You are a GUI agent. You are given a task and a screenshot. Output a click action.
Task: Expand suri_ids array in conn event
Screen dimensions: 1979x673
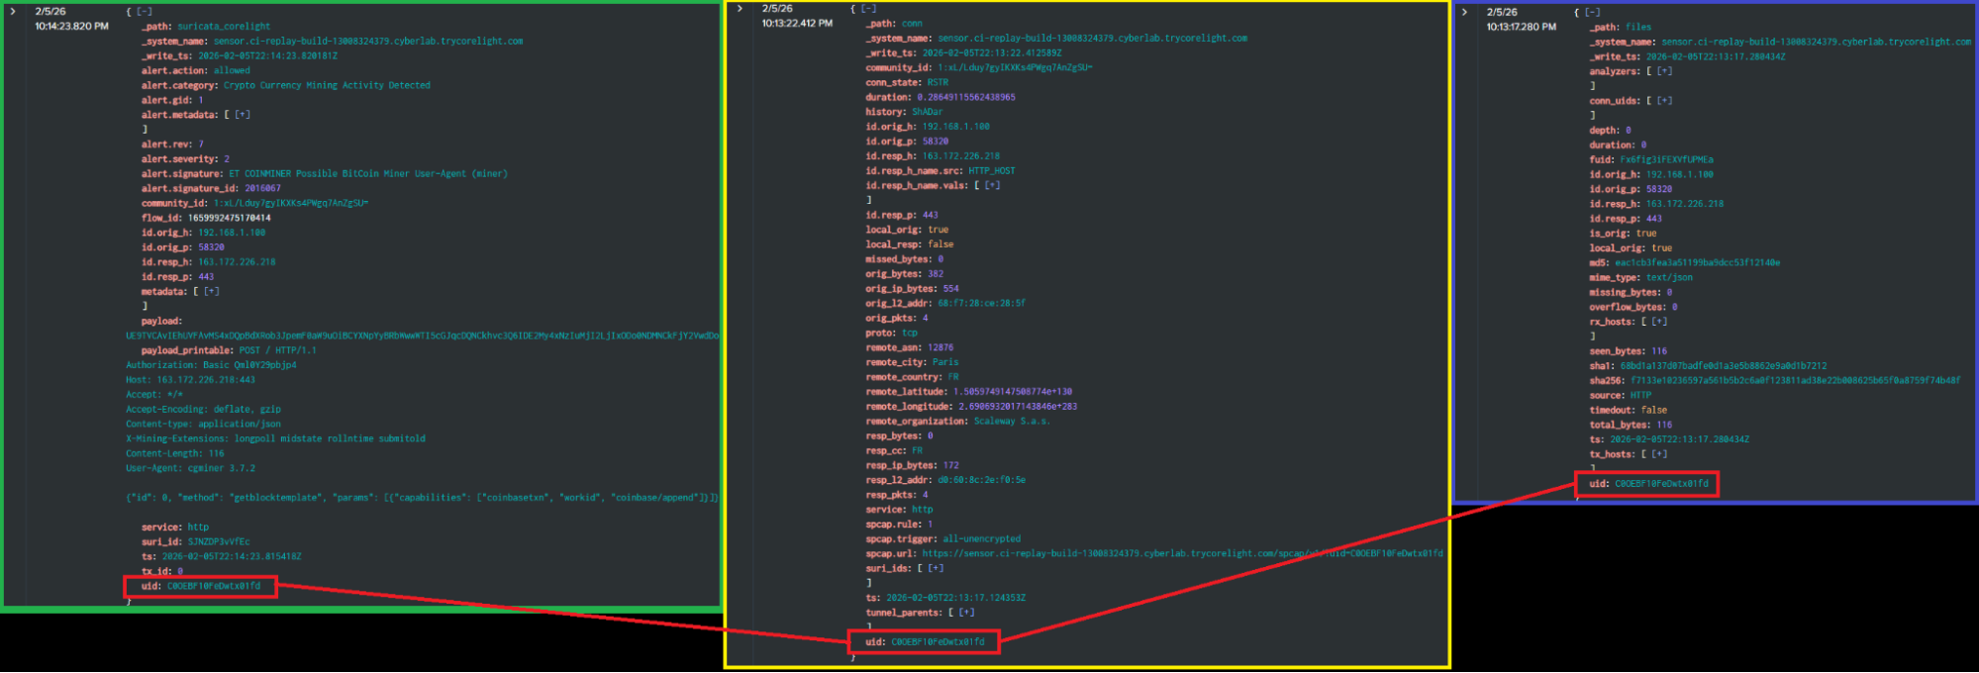[x=935, y=568]
